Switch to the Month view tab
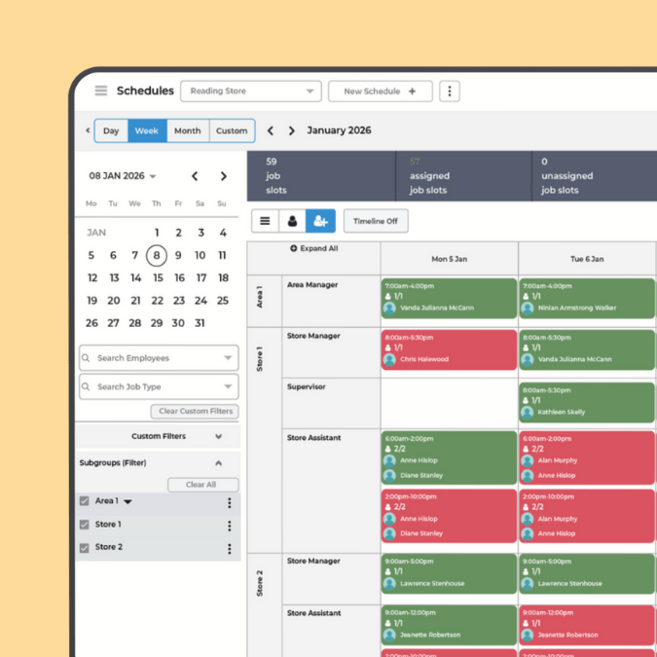The image size is (657, 657). pos(187,131)
